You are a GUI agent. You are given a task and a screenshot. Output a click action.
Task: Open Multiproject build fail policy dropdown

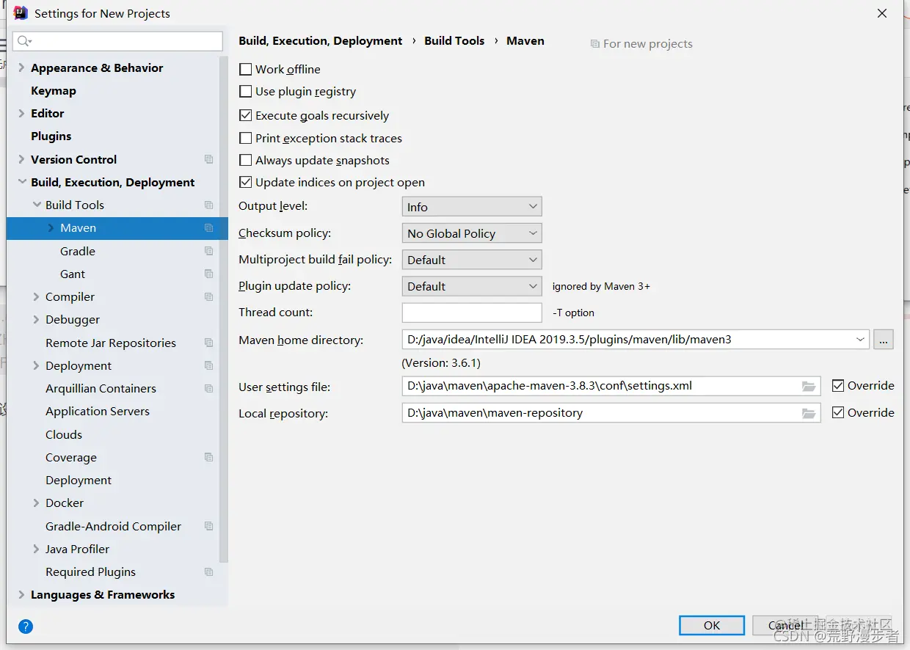(x=472, y=260)
